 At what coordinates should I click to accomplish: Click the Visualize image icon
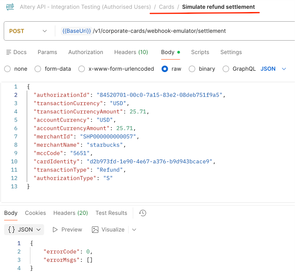coord(95,230)
